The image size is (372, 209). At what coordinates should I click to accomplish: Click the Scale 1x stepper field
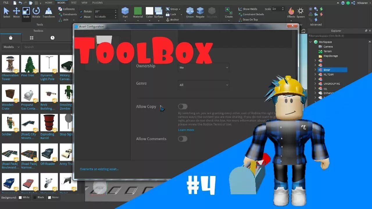[278, 9]
